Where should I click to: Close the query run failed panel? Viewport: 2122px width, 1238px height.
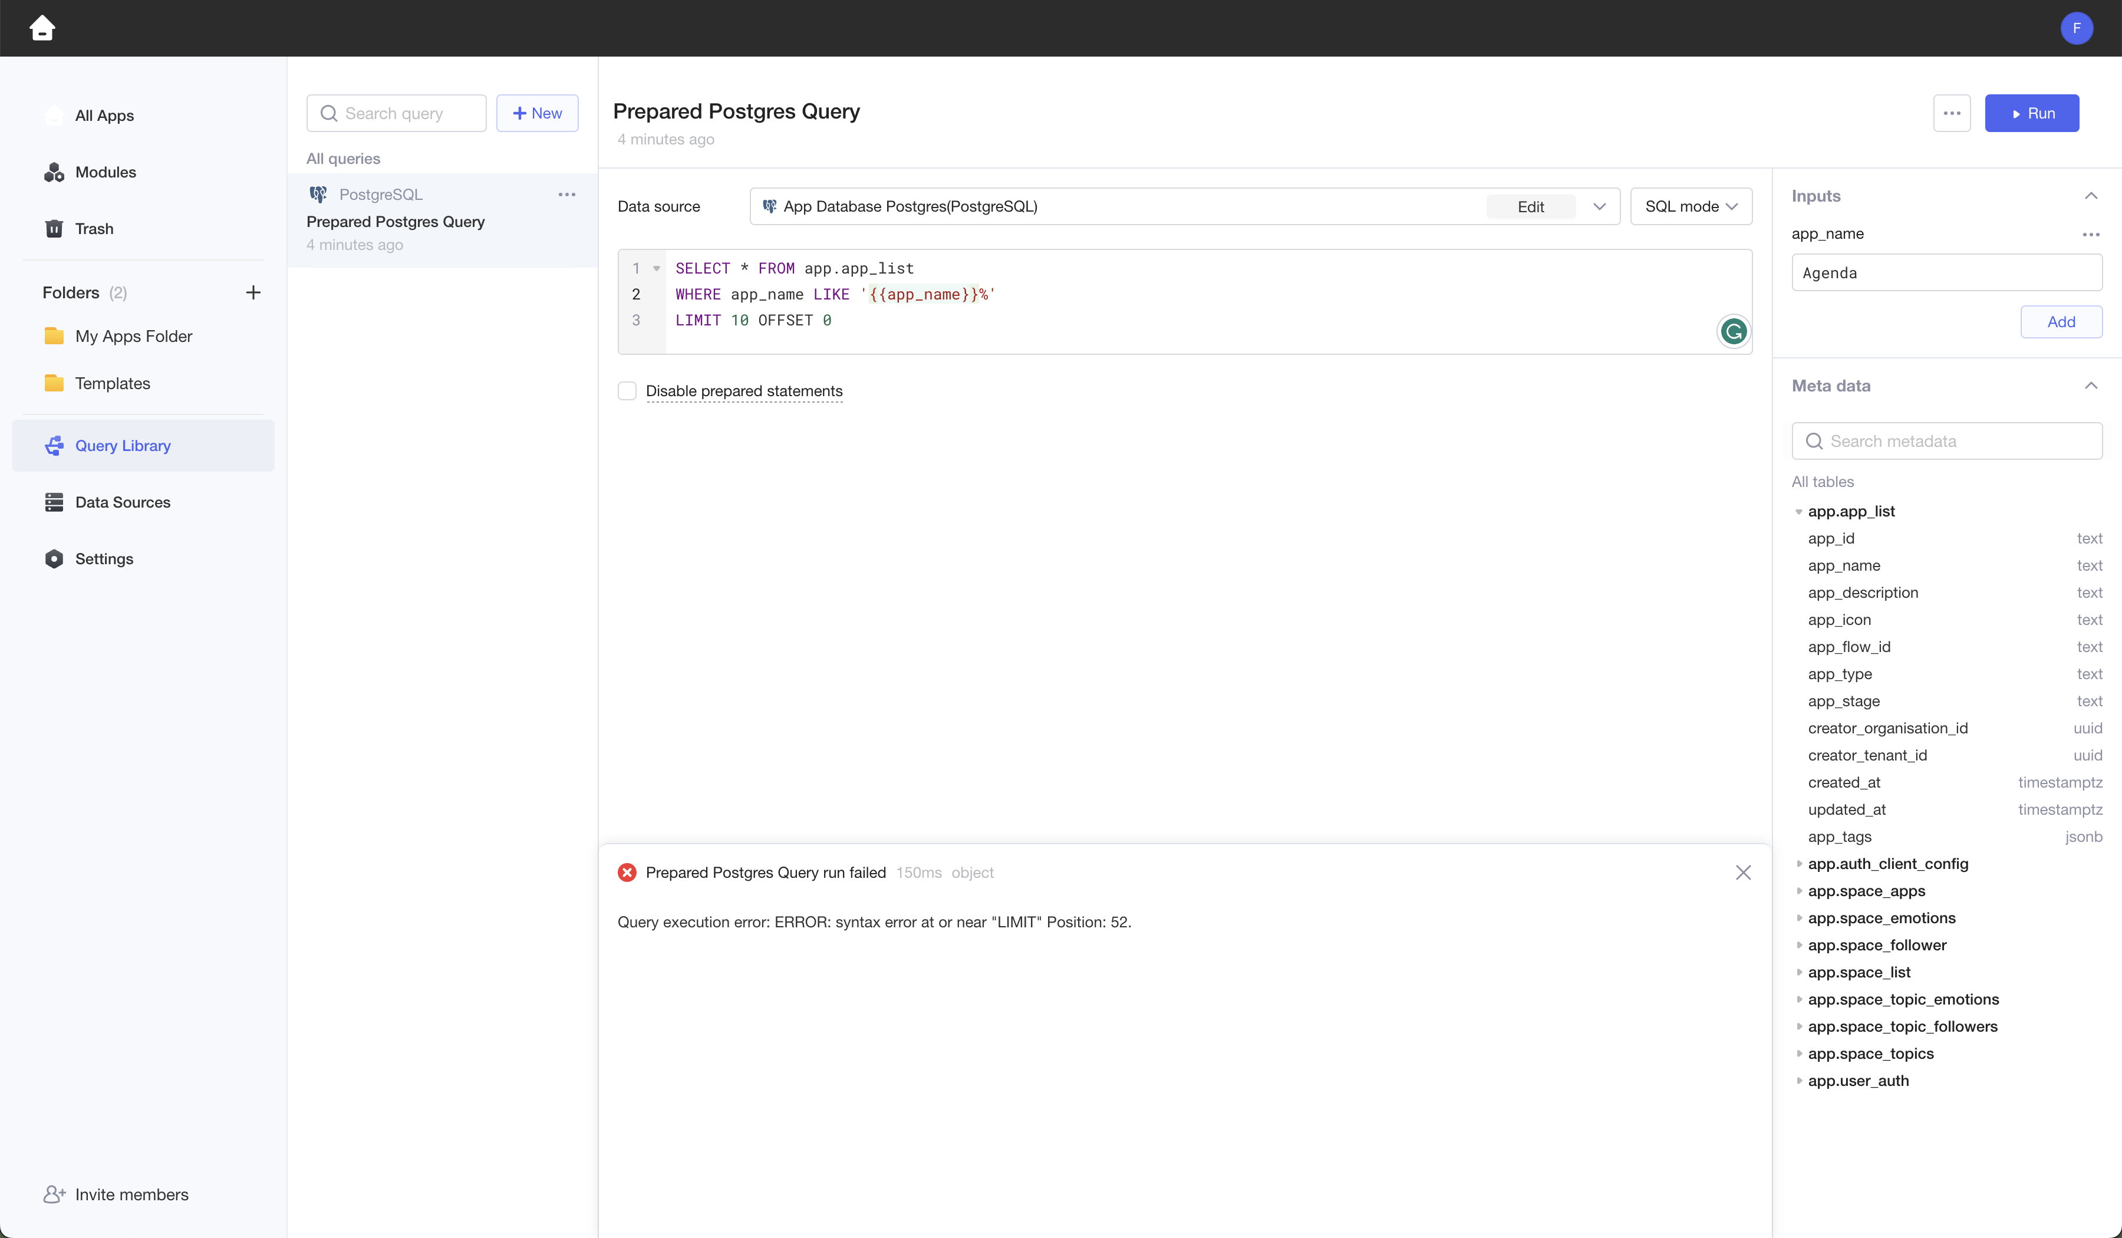pos(1742,872)
